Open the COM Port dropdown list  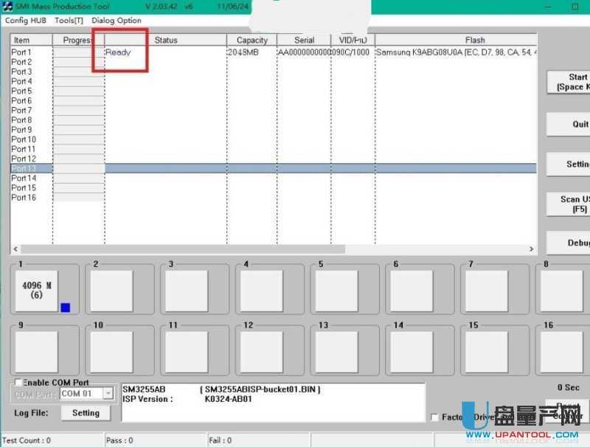point(108,394)
